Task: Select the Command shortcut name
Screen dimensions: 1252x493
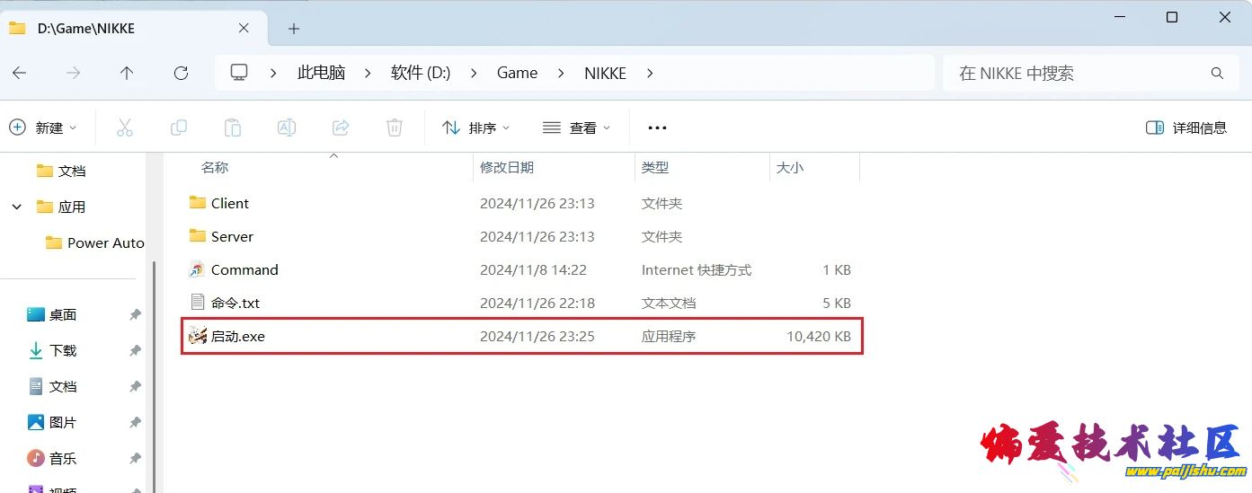Action: point(244,269)
